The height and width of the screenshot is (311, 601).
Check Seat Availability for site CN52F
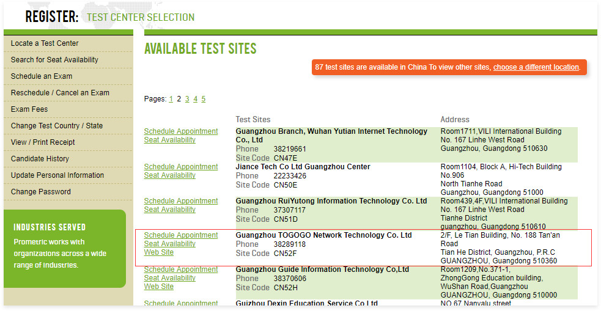pos(170,244)
